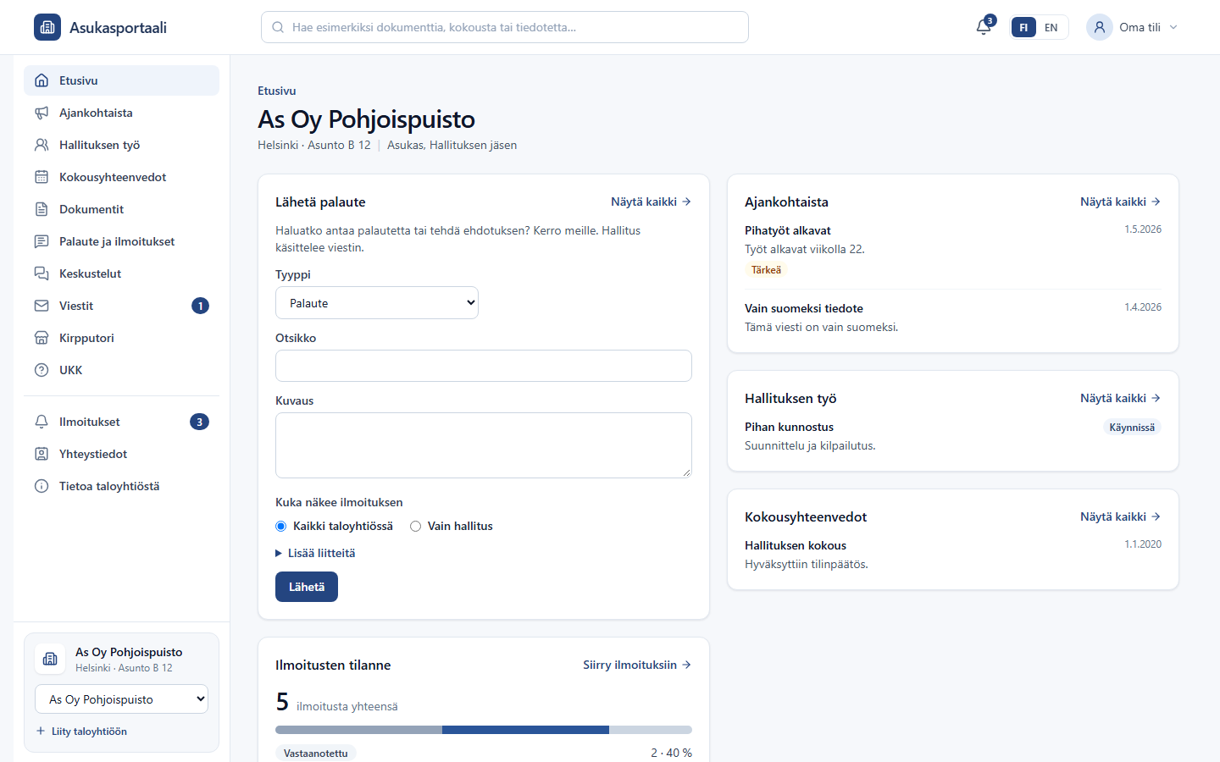Screen dimensions: 1220x762
Task: Click the Käynnissä status badge
Action: pyautogui.click(x=1132, y=428)
